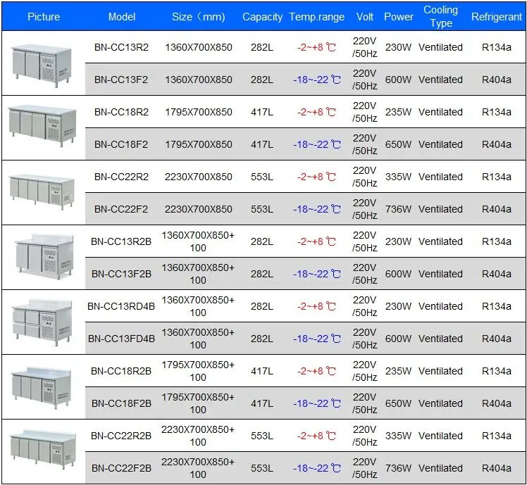
Task: Select model name BN-CC13R2B
Action: pos(121,241)
